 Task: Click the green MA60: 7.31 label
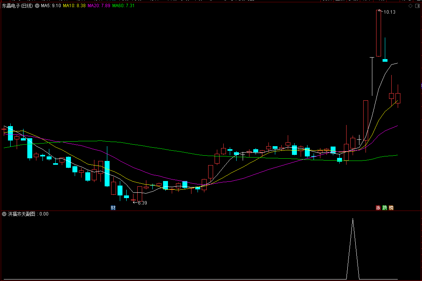coord(123,6)
